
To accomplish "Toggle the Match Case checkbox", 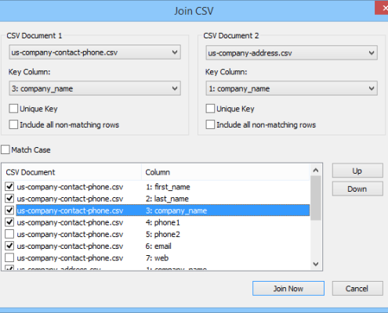I will tap(5, 149).
